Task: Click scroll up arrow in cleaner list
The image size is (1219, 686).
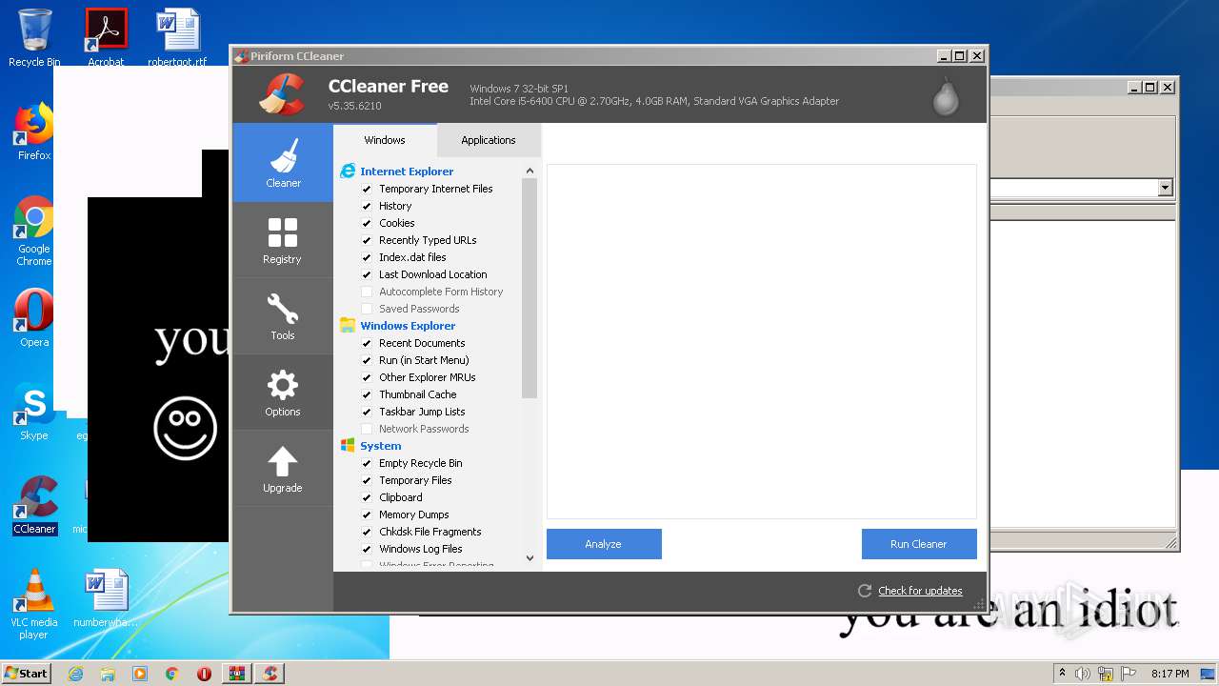Action: (x=530, y=171)
